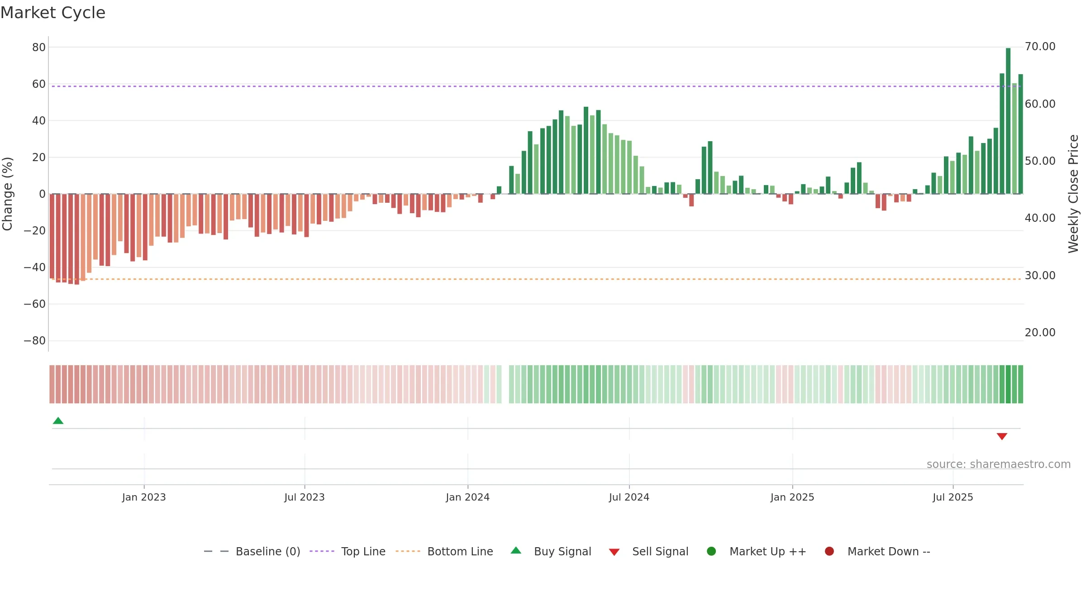Click the source: sharemaestro.com text
1086x611 pixels.
pos(999,464)
